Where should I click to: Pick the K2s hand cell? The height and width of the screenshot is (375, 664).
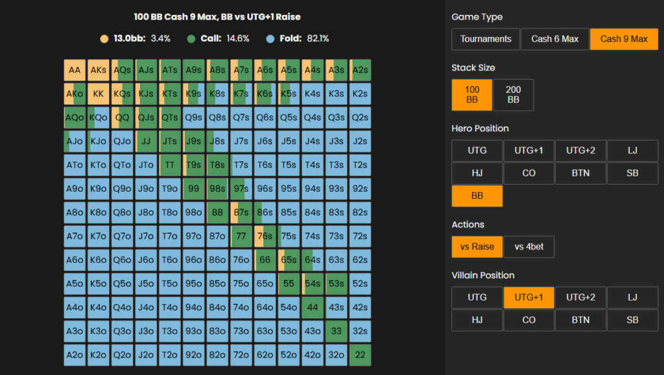(360, 93)
